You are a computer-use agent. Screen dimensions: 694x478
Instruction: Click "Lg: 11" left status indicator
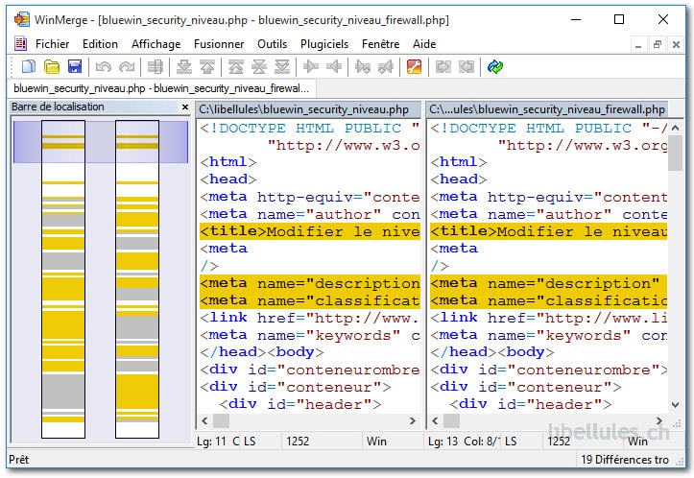[211, 442]
